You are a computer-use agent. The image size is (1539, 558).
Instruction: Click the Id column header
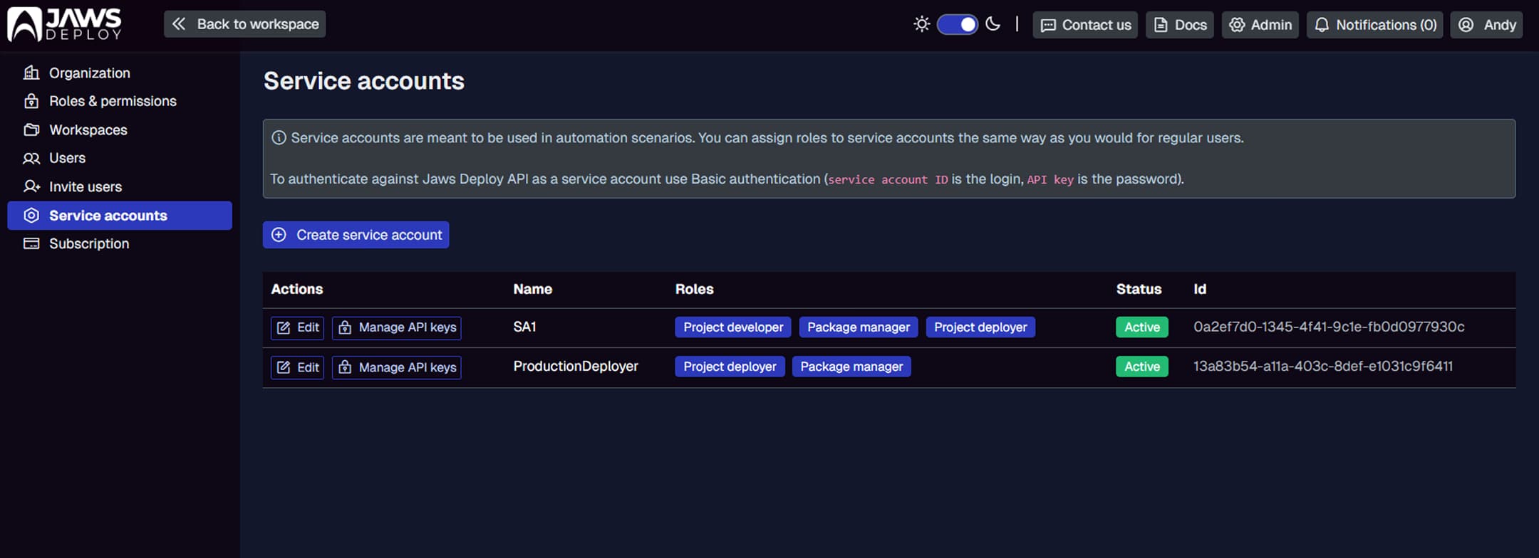[x=1200, y=289]
